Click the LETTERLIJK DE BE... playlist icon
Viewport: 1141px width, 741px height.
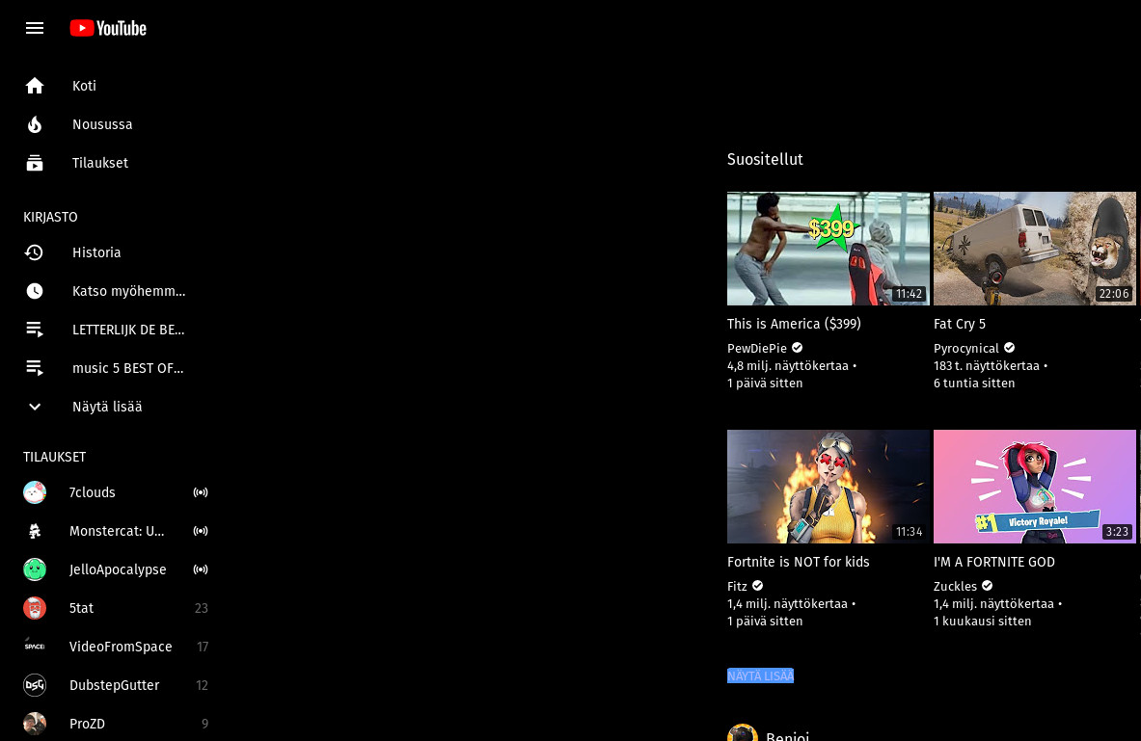coord(34,330)
